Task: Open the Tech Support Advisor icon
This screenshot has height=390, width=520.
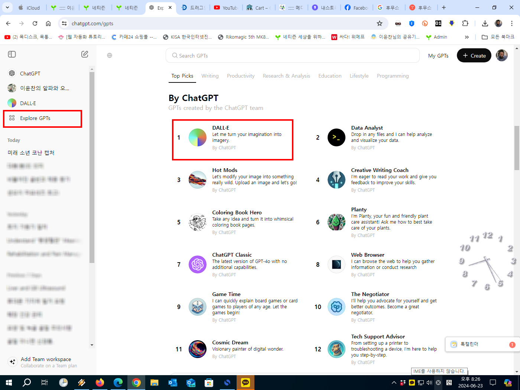Action: click(337, 349)
